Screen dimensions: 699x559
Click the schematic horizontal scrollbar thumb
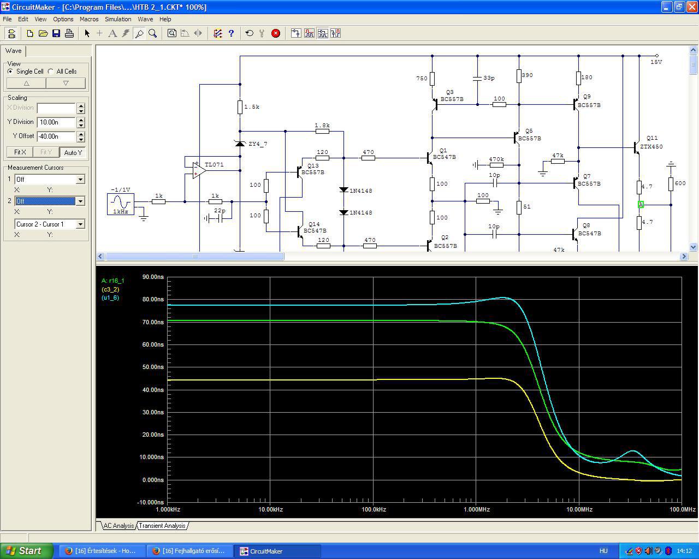194,256
